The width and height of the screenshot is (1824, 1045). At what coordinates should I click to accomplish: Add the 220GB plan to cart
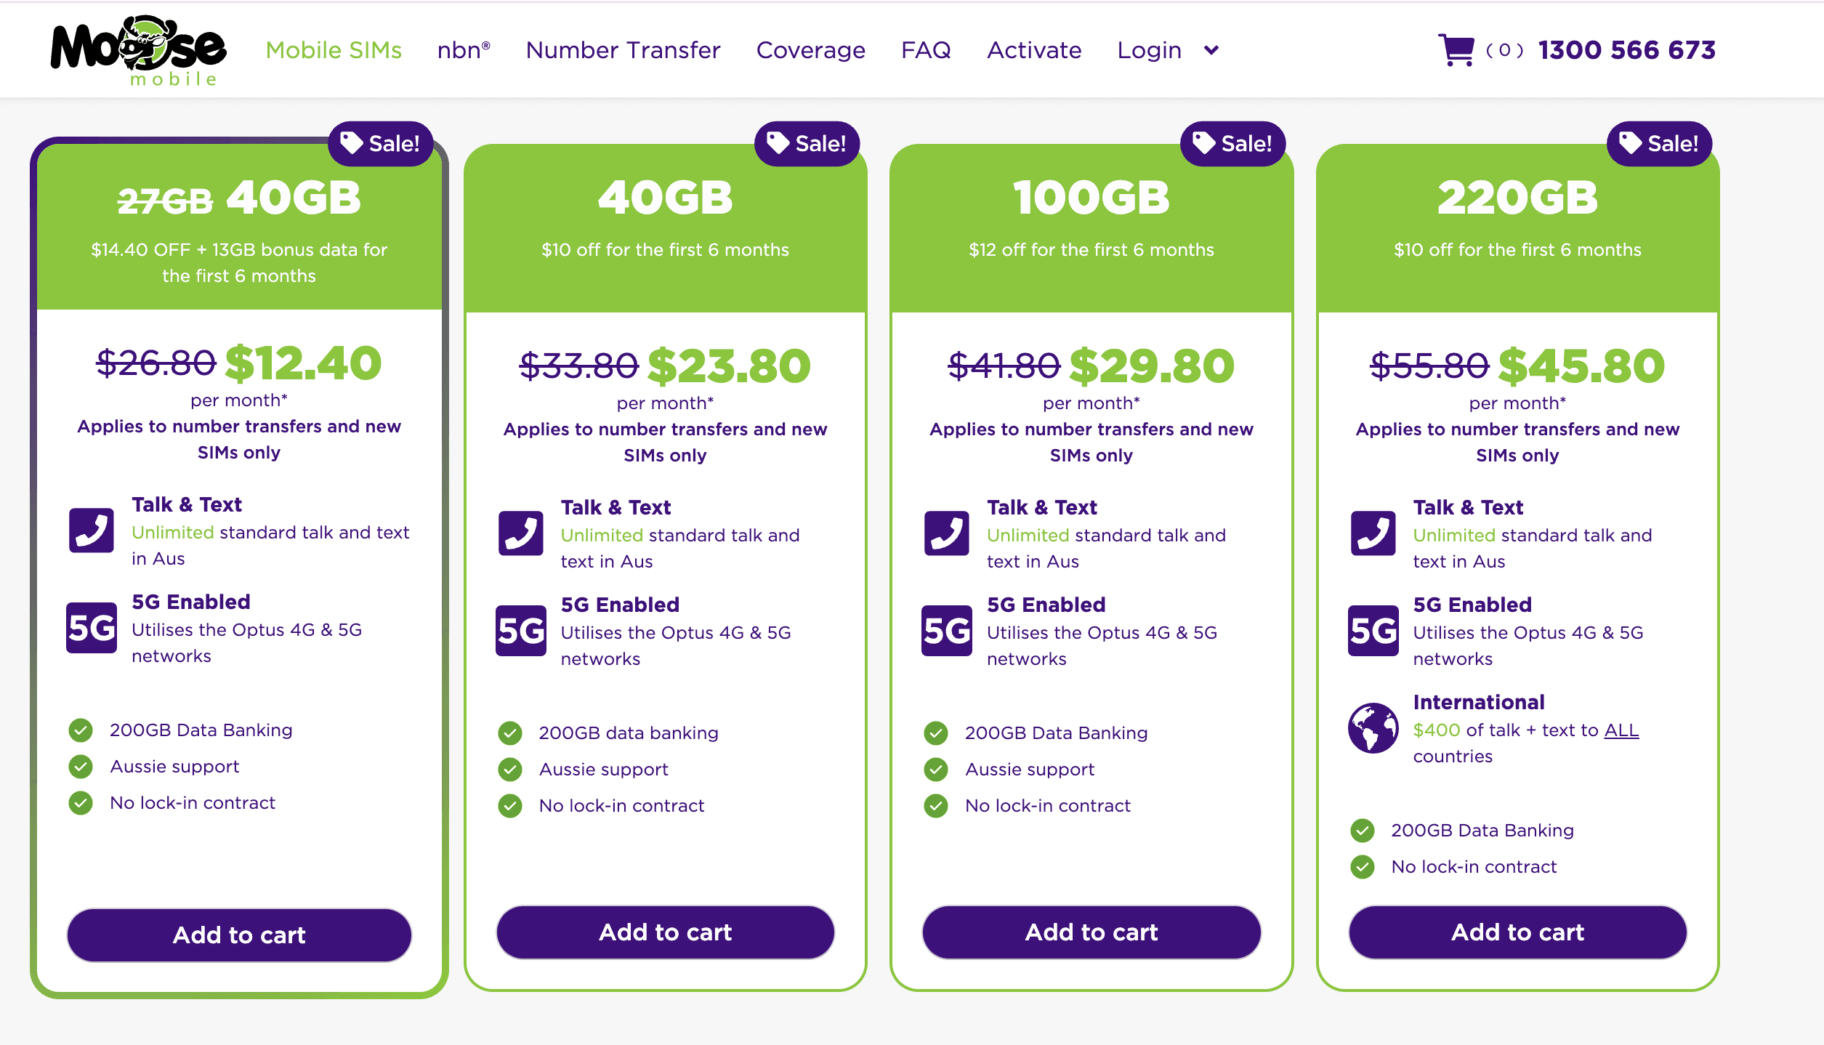(1517, 932)
